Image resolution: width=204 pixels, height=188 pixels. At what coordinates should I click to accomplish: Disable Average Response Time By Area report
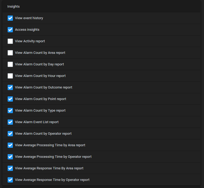point(10,168)
